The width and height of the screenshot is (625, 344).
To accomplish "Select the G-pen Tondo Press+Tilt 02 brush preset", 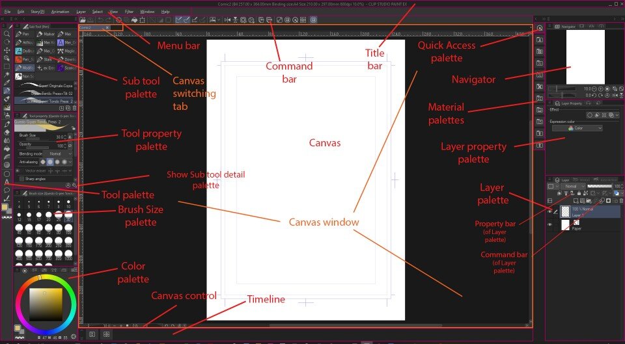I will click(x=45, y=94).
